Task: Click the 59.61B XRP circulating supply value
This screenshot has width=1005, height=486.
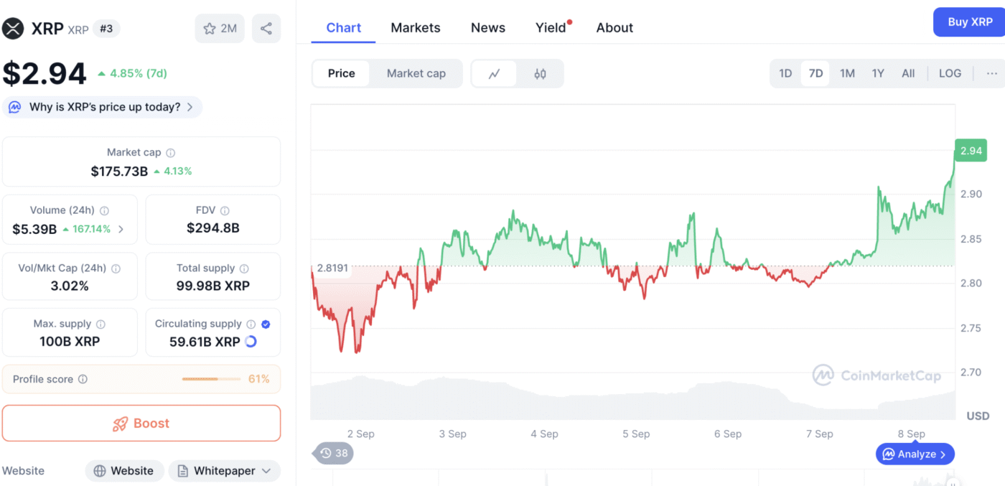Action: tap(205, 342)
